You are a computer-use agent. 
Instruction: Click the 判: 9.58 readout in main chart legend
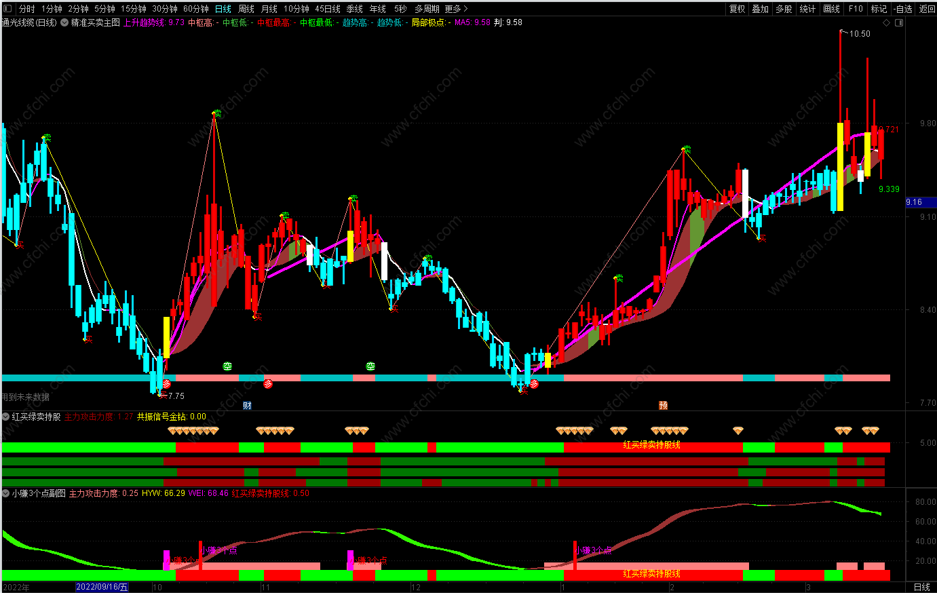[x=508, y=22]
